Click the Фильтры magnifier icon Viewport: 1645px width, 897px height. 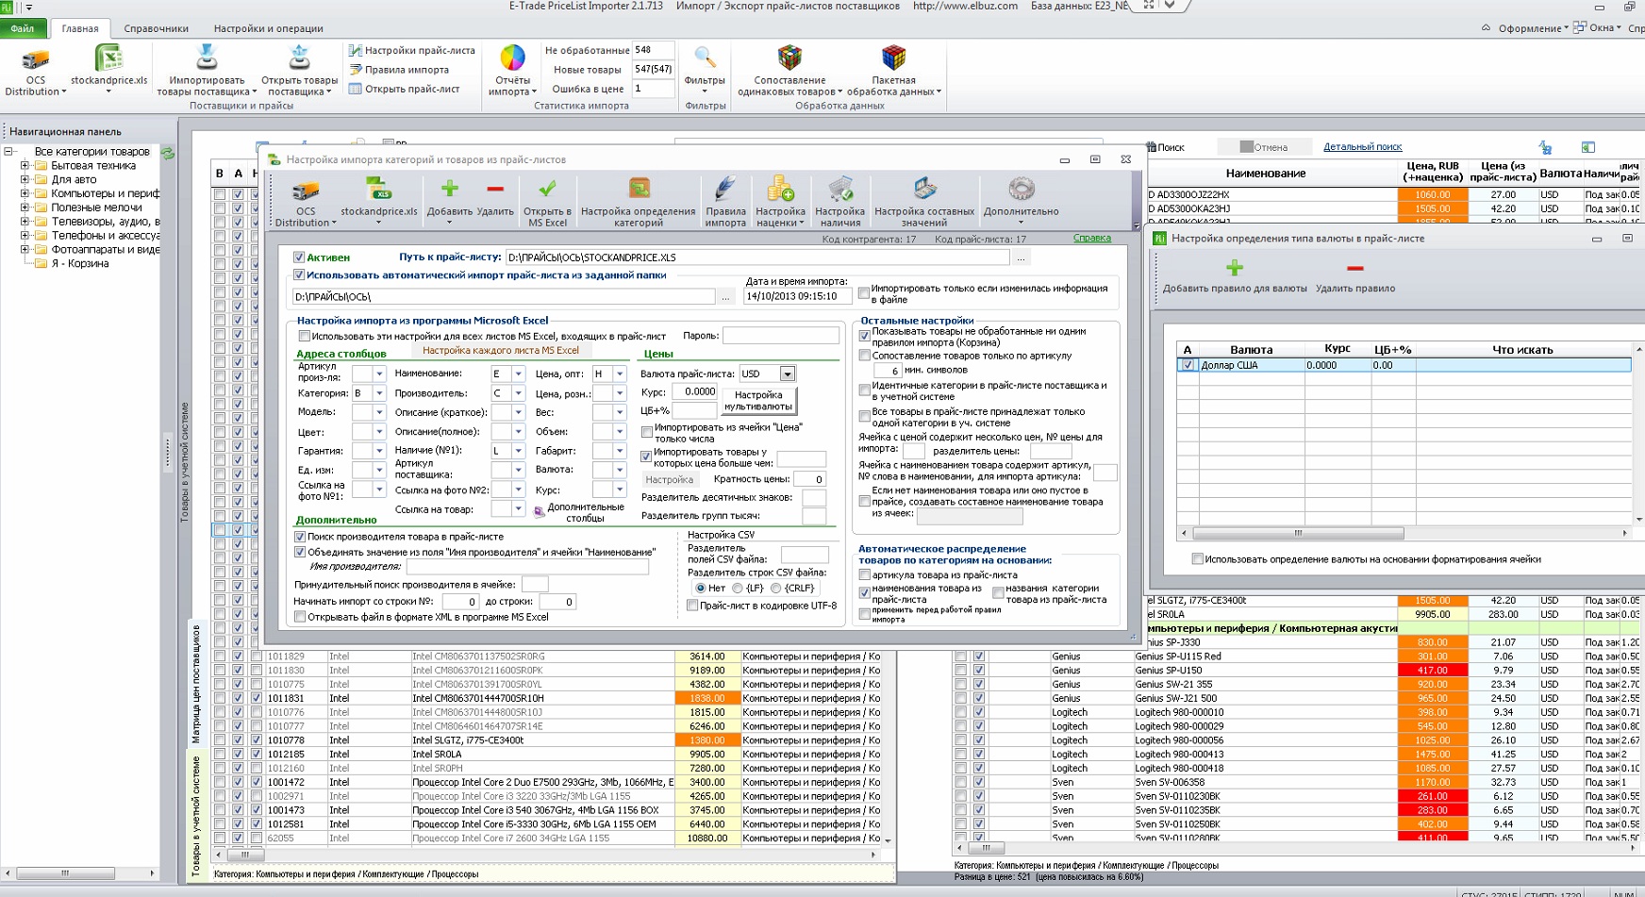(x=705, y=58)
